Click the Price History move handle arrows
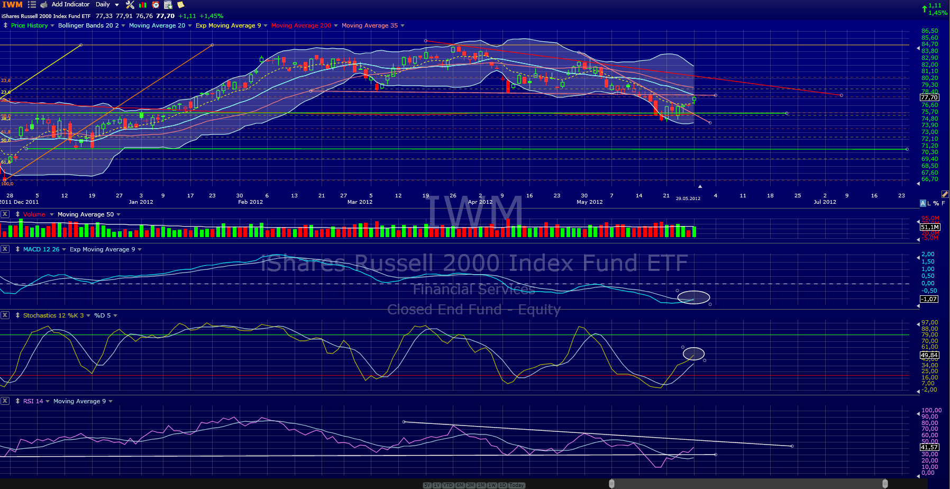This screenshot has width=950, height=489. (x=5, y=25)
